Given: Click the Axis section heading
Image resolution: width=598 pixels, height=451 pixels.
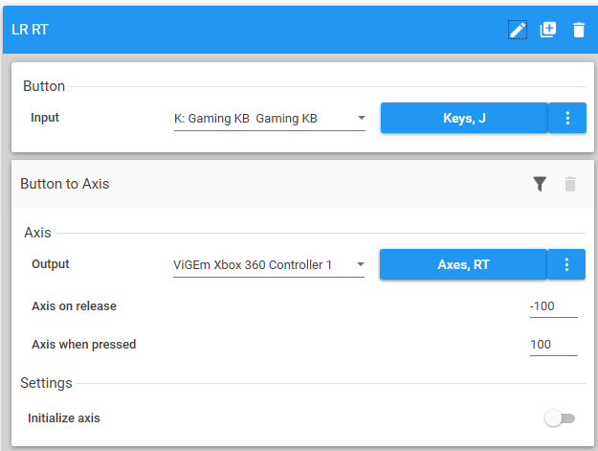Looking at the screenshot, I should (x=37, y=233).
